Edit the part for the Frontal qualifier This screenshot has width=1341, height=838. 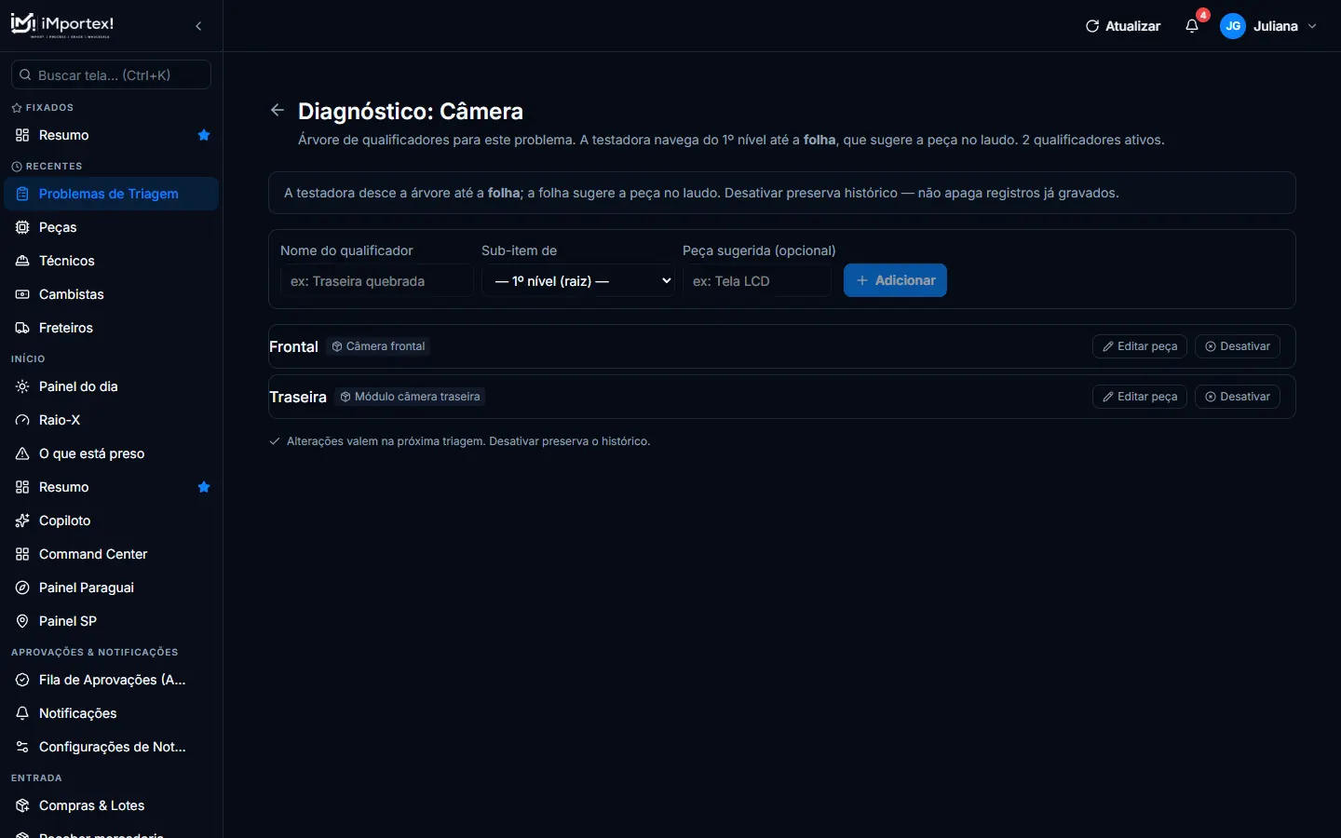[1140, 346]
